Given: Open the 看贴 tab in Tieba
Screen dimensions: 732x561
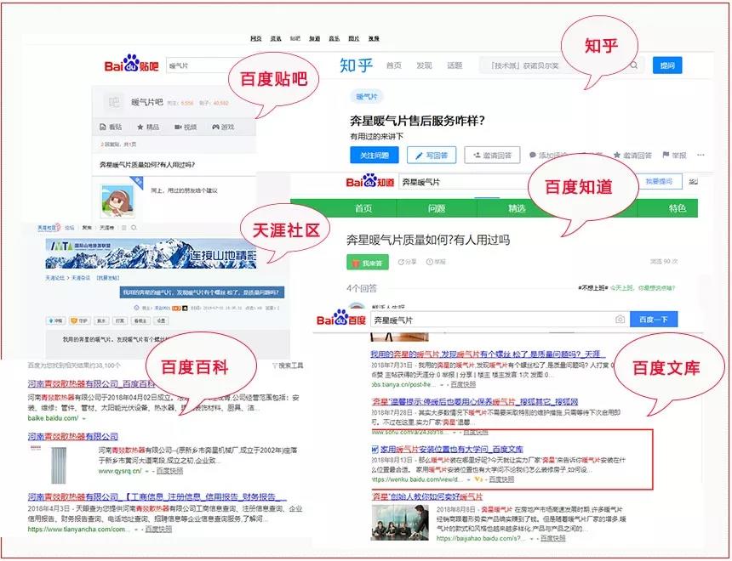Looking at the screenshot, I should [111, 127].
